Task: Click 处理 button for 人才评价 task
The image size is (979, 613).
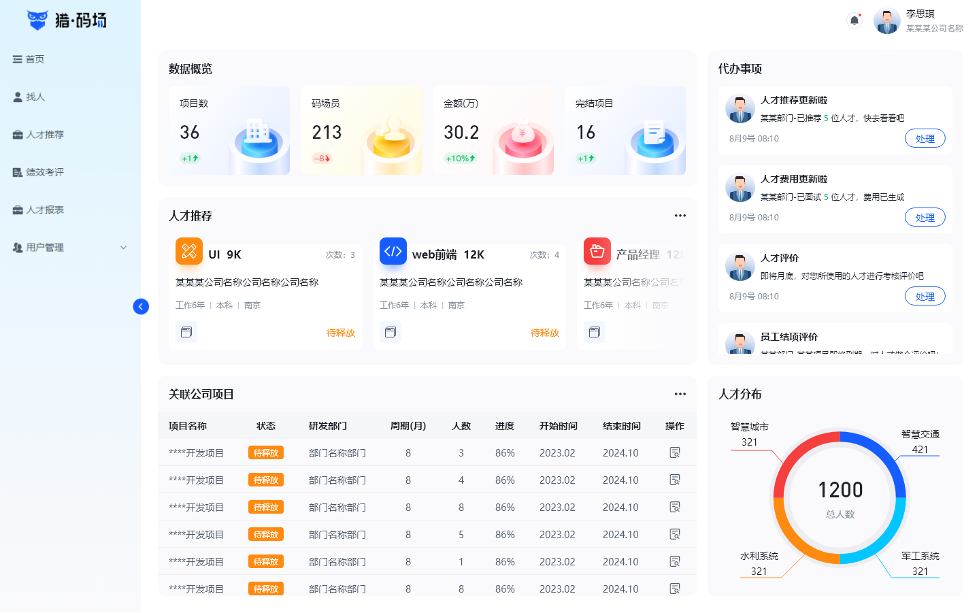Action: [x=925, y=297]
